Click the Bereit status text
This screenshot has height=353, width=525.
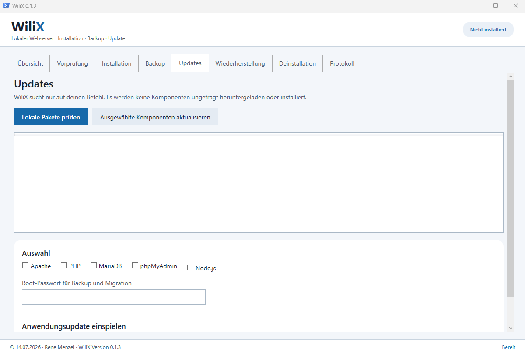pyautogui.click(x=508, y=347)
